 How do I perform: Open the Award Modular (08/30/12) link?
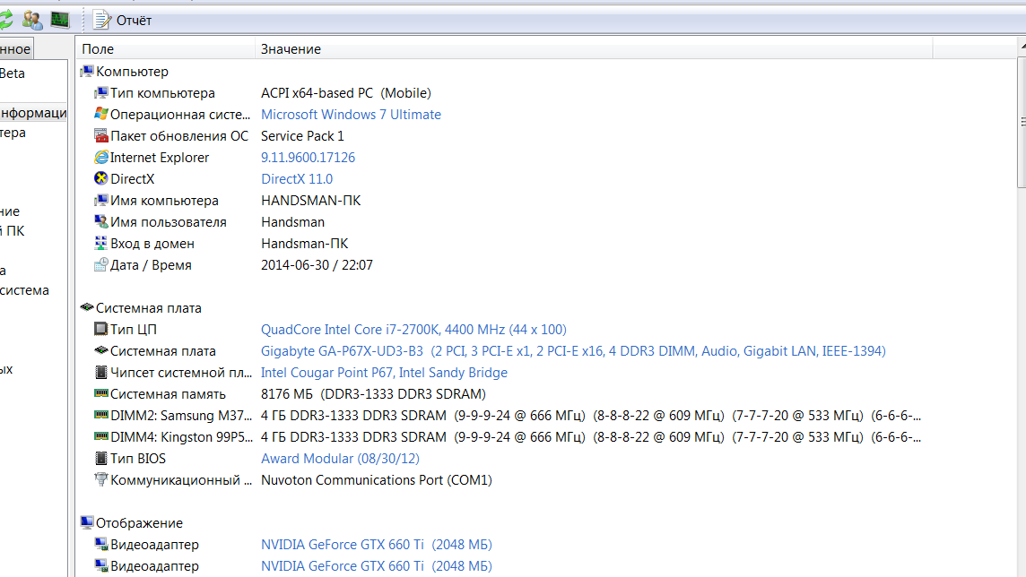(x=340, y=459)
